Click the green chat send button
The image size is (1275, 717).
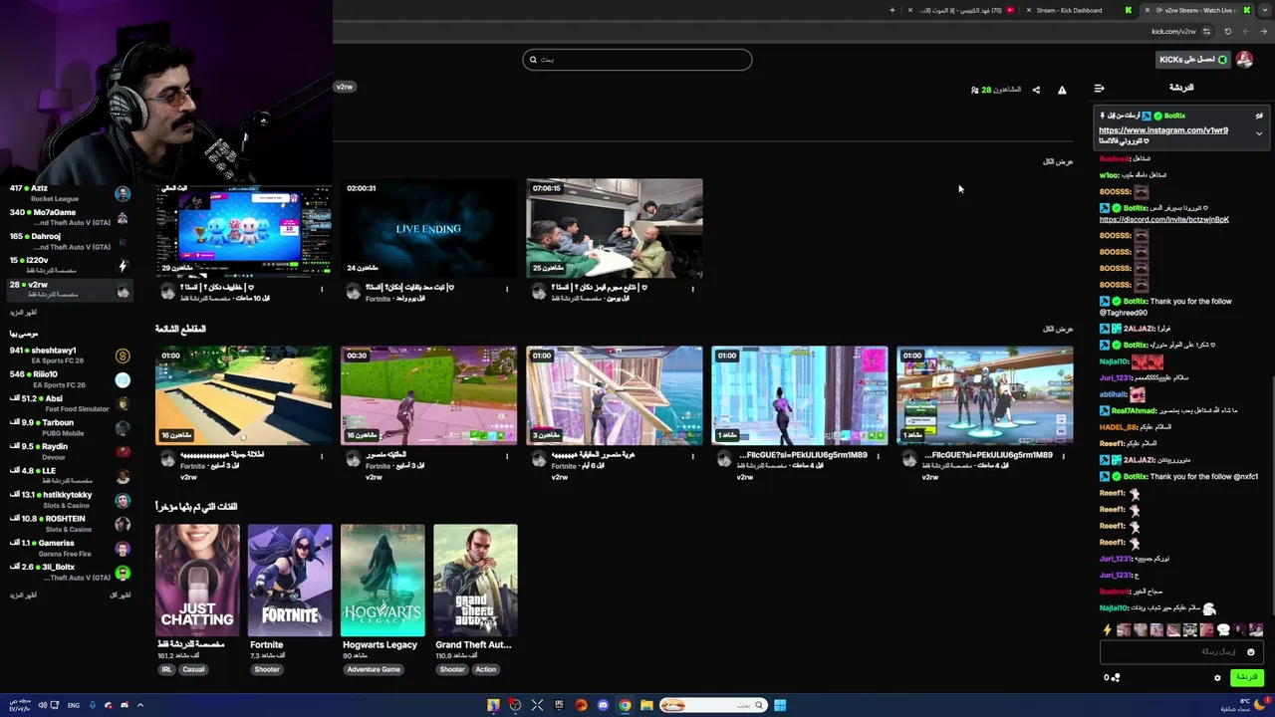pyautogui.click(x=1246, y=677)
